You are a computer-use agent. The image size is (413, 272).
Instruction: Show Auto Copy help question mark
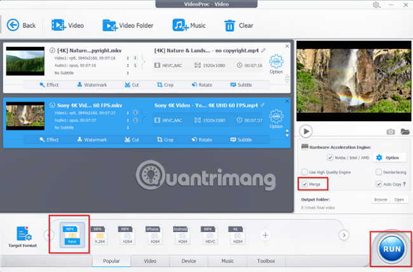[x=404, y=184]
